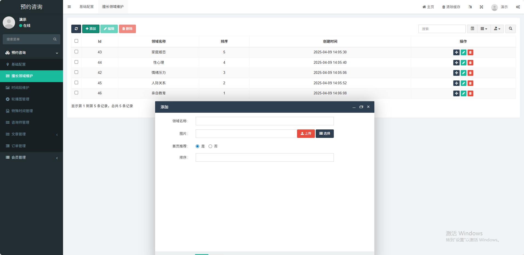Click the search magnifier button beside table tools
The width and height of the screenshot is (524, 255).
coord(510,29)
